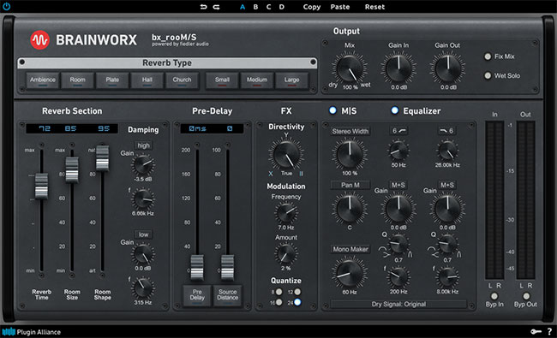This screenshot has height=338, width=557.
Task: Select the Large reverb size button
Action: click(x=291, y=80)
